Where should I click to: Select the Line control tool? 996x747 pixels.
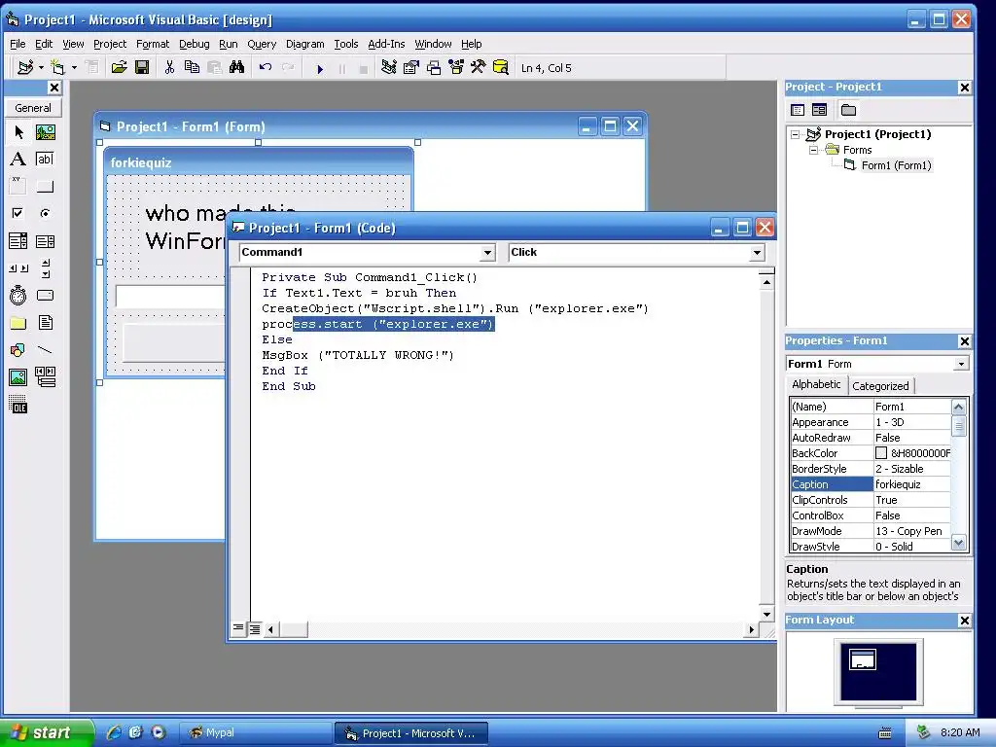45,350
